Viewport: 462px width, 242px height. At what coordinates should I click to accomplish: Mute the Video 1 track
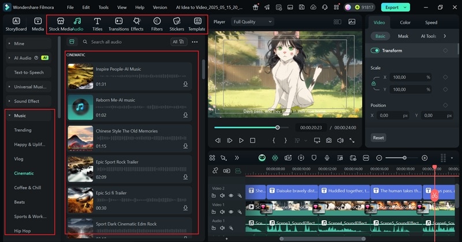(x=222, y=211)
